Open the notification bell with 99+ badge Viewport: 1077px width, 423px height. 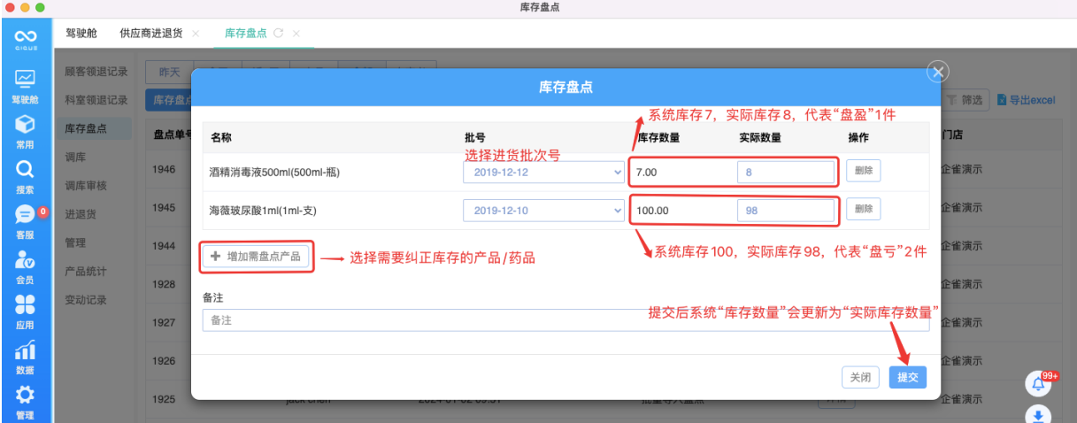pos(1037,383)
